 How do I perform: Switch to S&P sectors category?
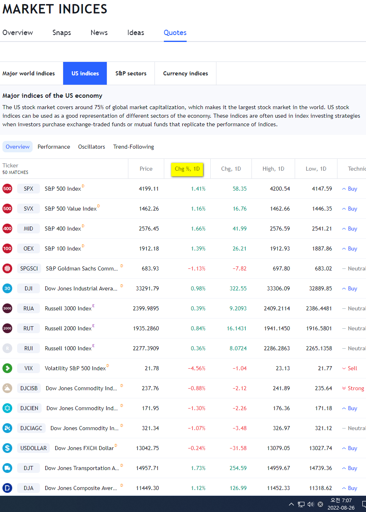131,73
